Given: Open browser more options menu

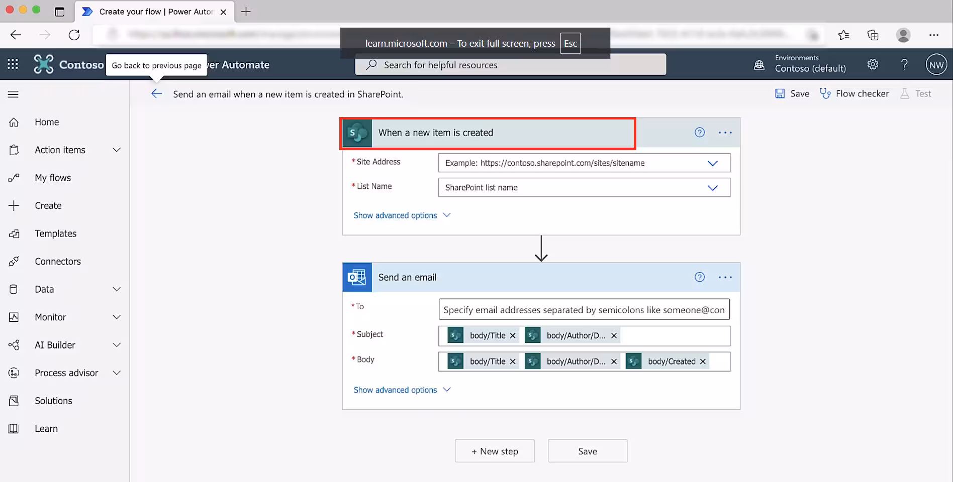Looking at the screenshot, I should (x=934, y=35).
